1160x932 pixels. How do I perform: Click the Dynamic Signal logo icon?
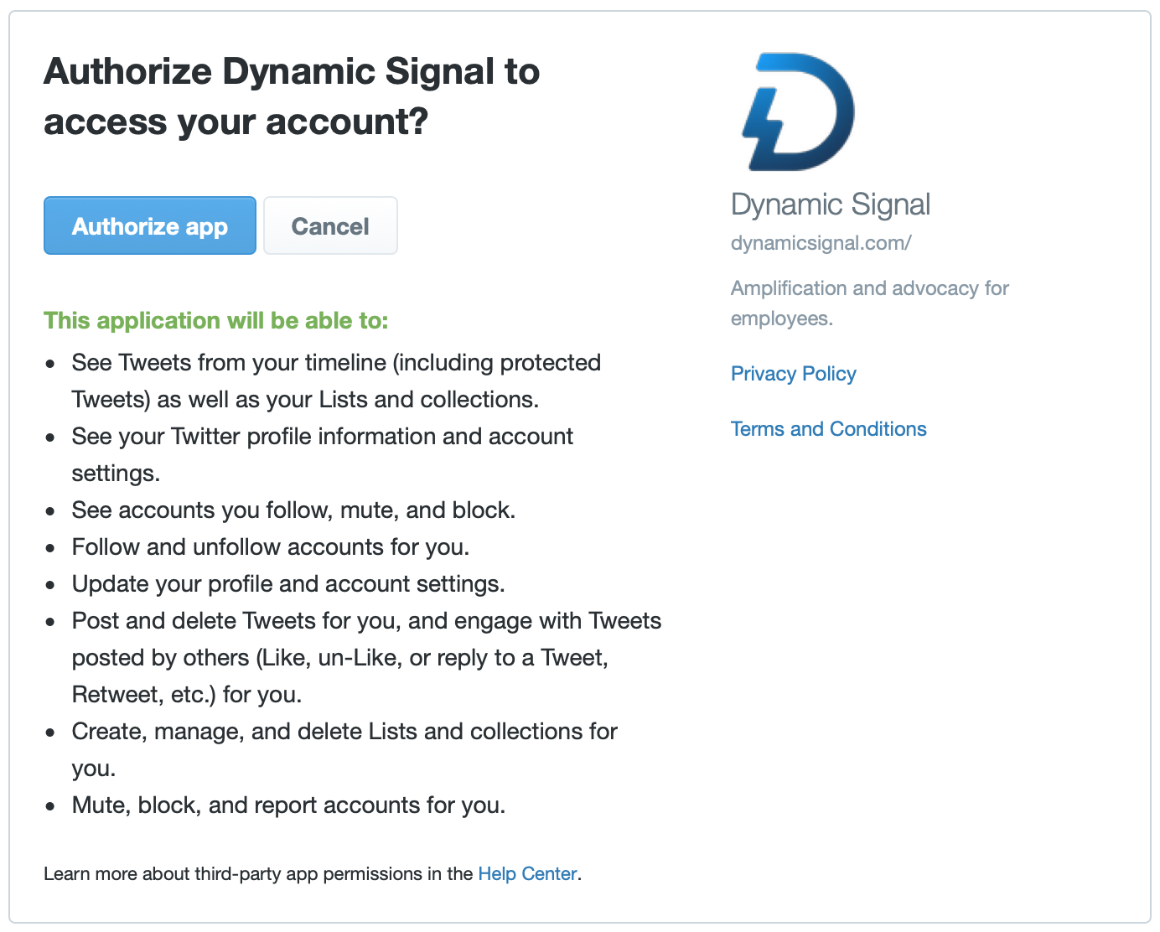(798, 111)
